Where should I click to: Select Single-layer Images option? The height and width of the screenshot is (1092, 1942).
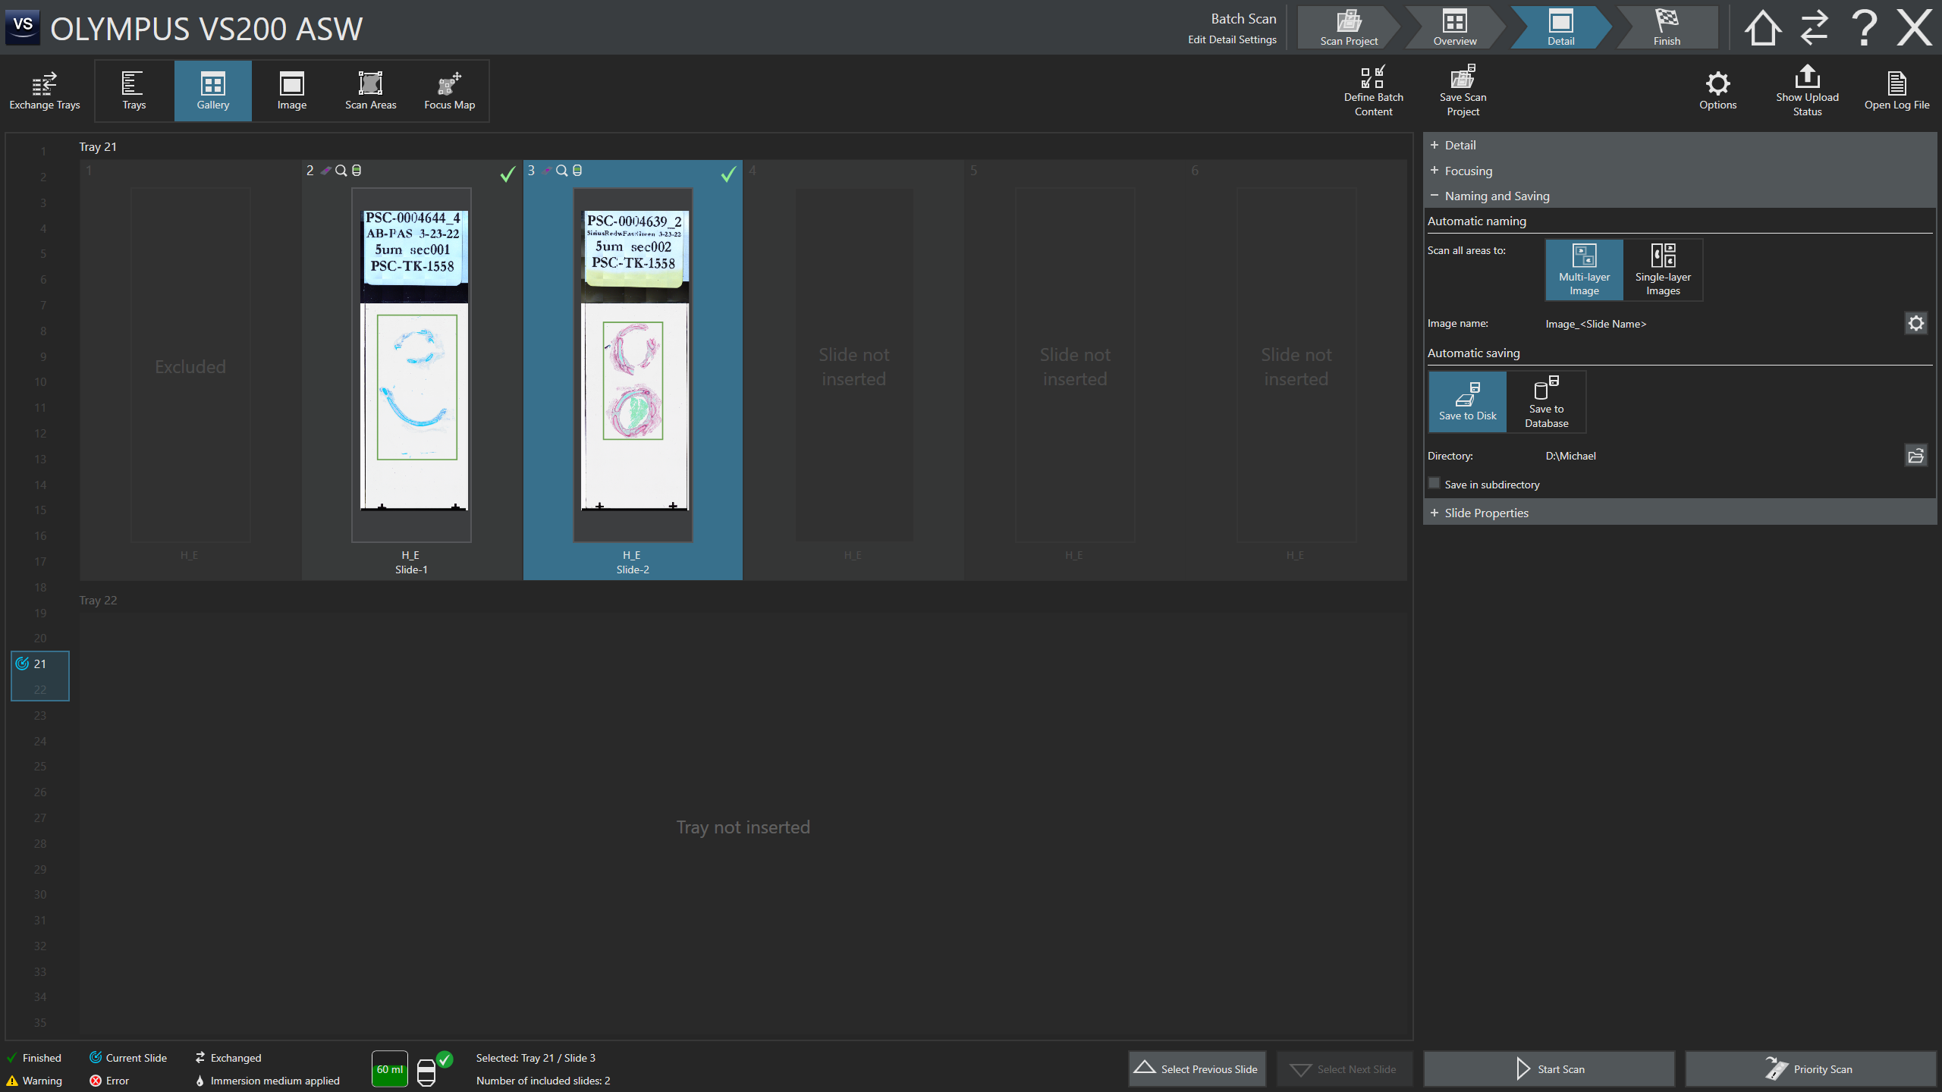point(1663,270)
